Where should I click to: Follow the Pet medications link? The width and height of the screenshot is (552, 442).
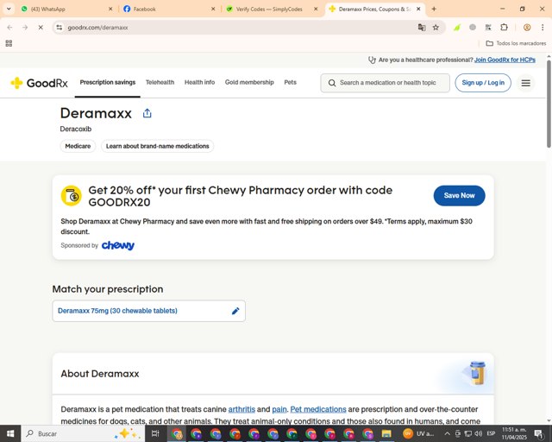(318, 409)
